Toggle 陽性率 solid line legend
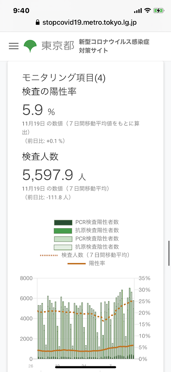The height and width of the screenshot is (372, 171). (87, 264)
